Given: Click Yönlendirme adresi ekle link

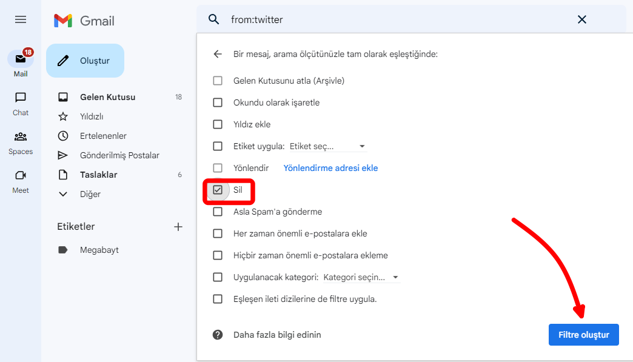Looking at the screenshot, I should 330,168.
